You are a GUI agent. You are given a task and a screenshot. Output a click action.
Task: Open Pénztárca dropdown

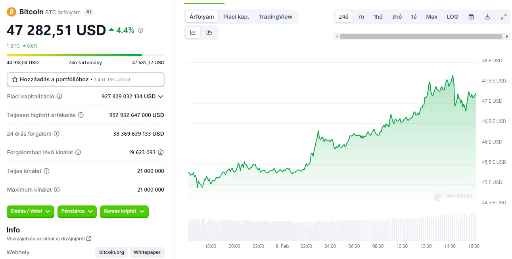point(77,211)
